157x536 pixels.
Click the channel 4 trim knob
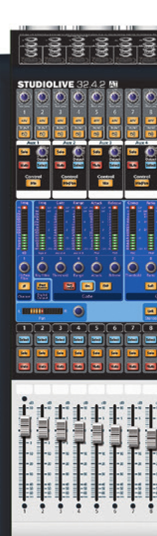click(78, 97)
